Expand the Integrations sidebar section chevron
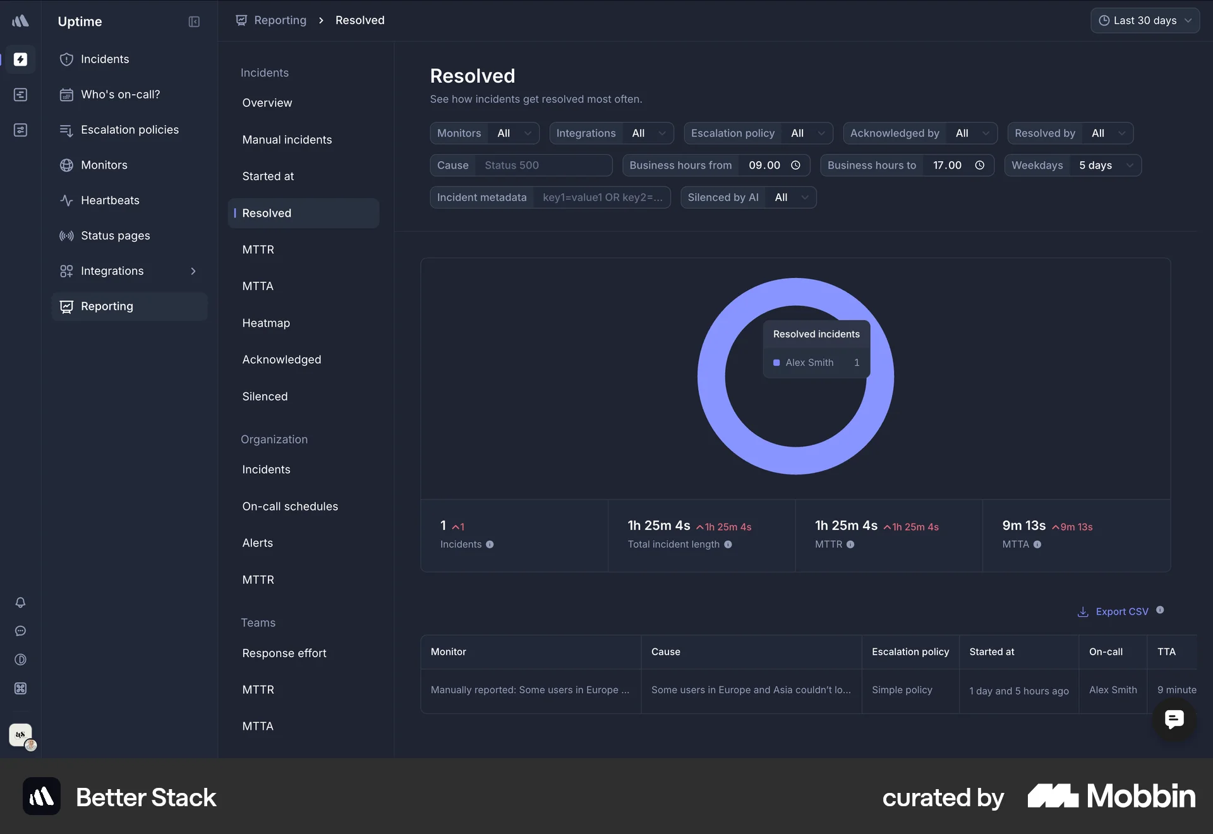 tap(193, 270)
